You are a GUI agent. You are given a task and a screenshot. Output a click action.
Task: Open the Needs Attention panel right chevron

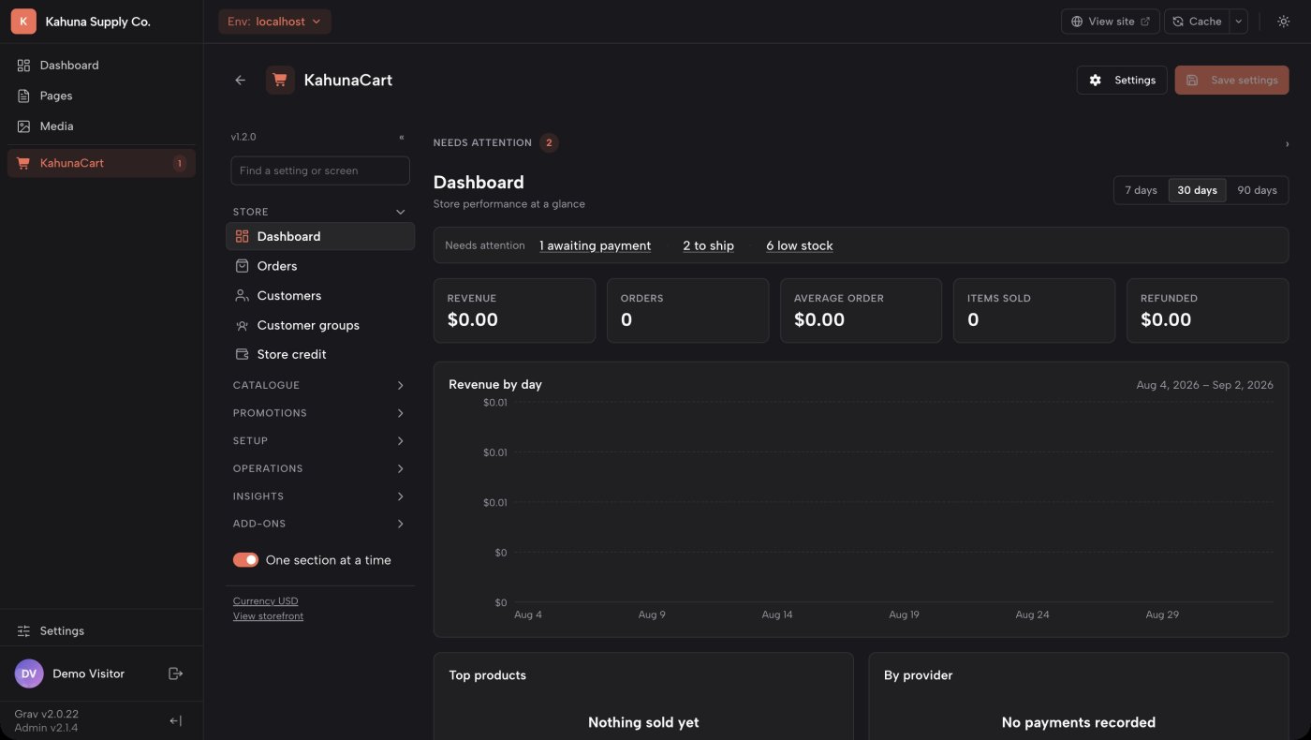point(1287,143)
